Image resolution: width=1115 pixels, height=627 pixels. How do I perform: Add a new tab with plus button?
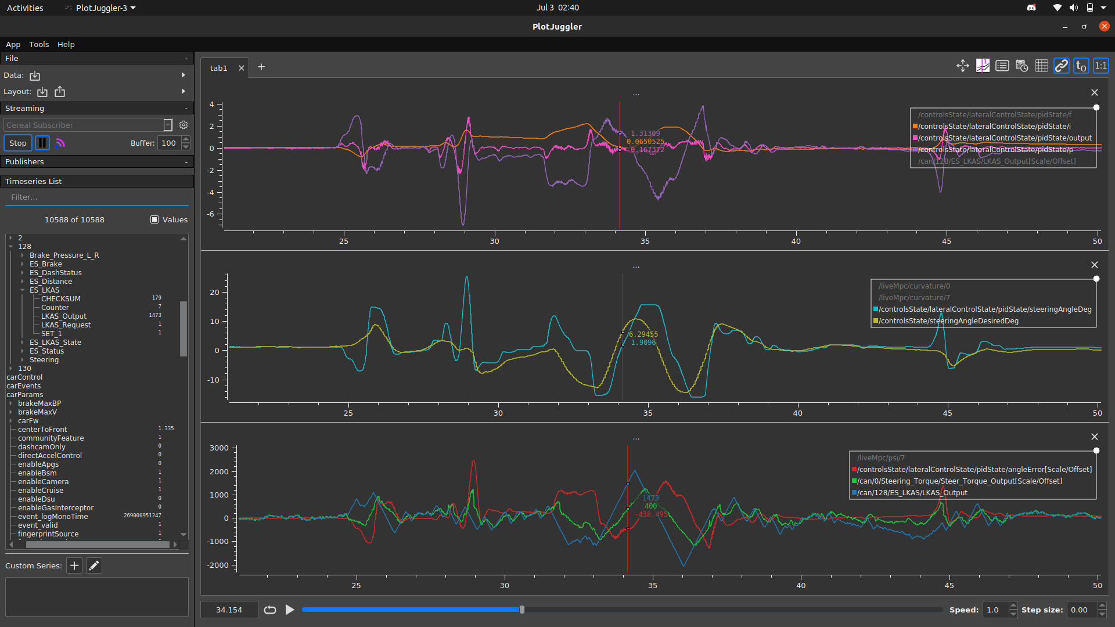[x=261, y=67]
